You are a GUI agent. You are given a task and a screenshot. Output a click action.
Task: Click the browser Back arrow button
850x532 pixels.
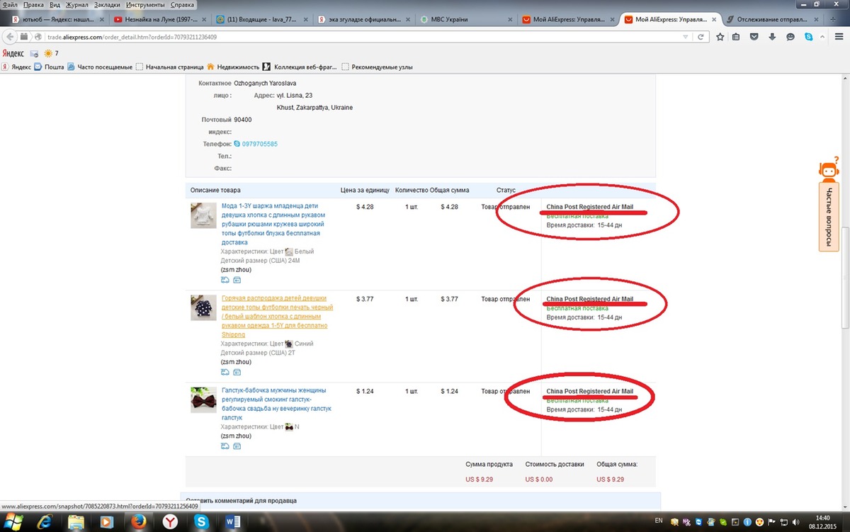11,37
